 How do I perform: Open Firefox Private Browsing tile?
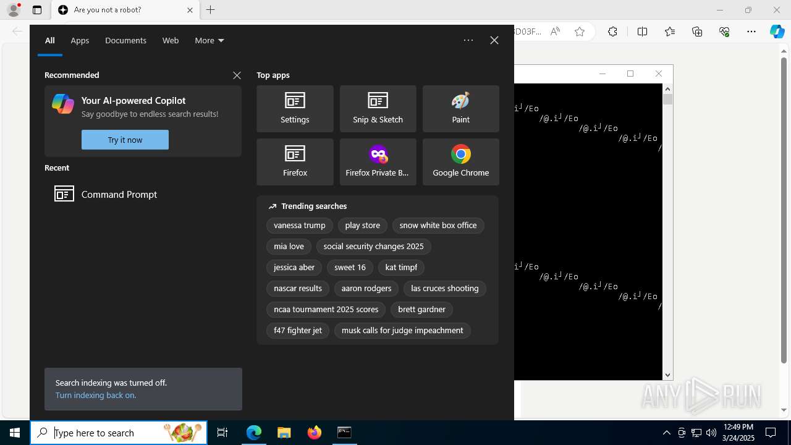click(x=378, y=162)
